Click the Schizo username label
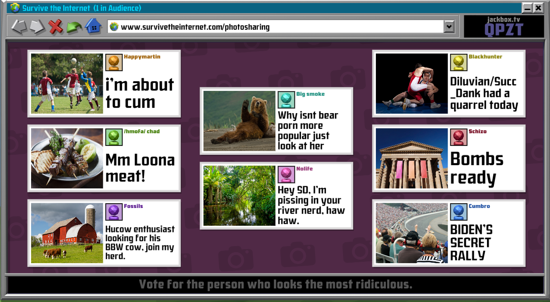The image size is (550, 302). point(477,132)
